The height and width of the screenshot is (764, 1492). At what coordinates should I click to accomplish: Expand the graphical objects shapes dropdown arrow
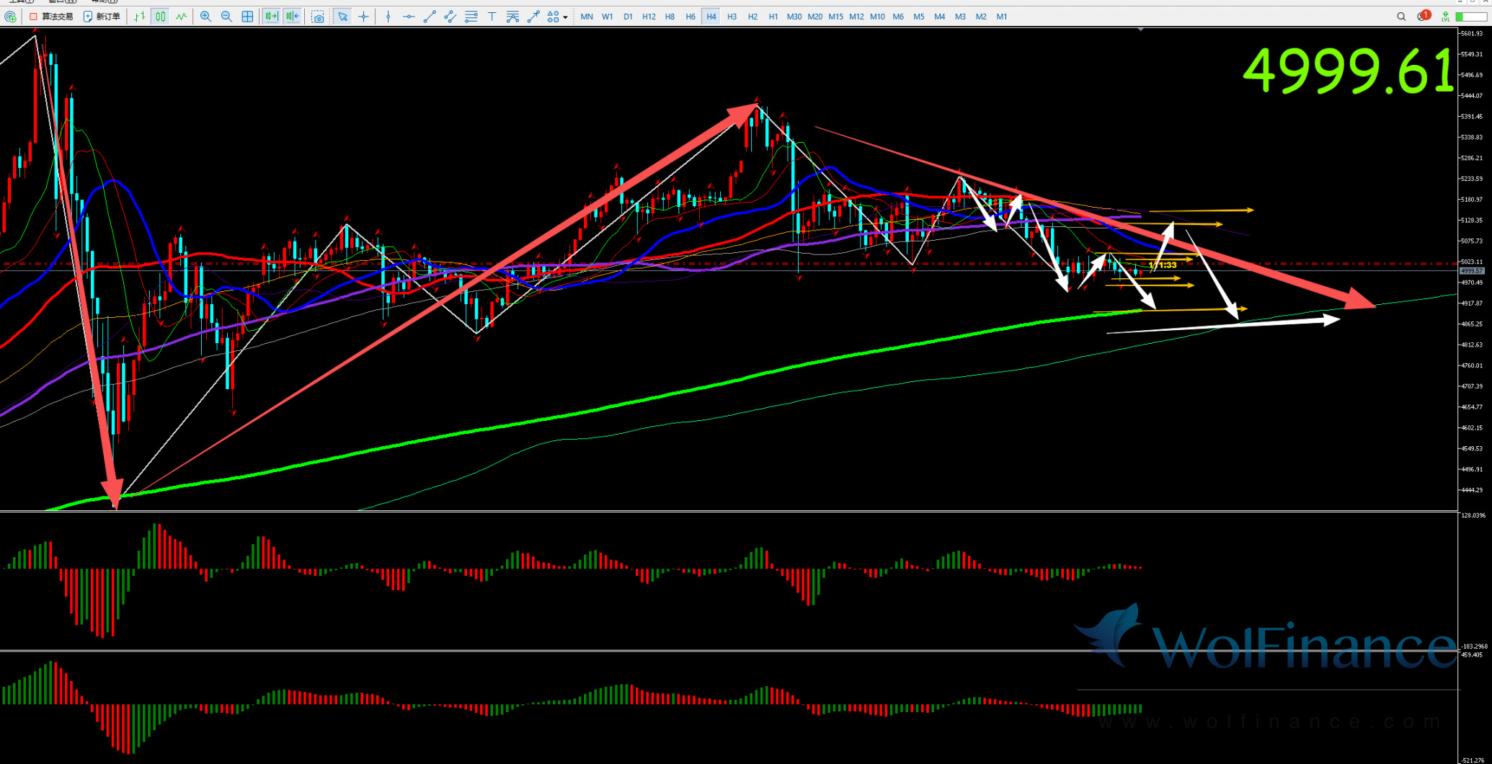pyautogui.click(x=565, y=17)
